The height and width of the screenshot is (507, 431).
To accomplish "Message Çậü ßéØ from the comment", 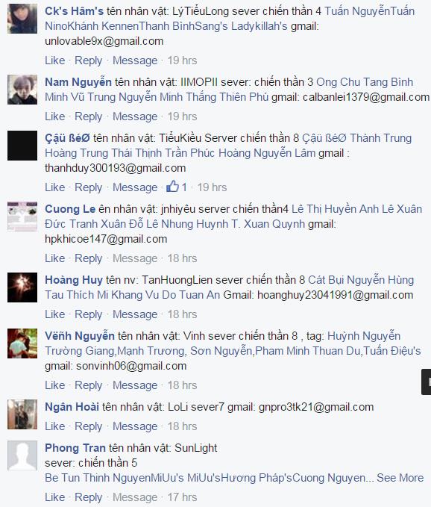I will point(135,187).
